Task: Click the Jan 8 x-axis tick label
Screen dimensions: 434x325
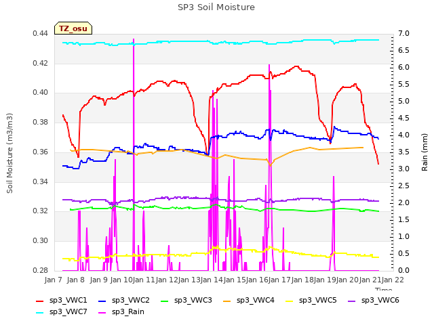Action: (75, 280)
